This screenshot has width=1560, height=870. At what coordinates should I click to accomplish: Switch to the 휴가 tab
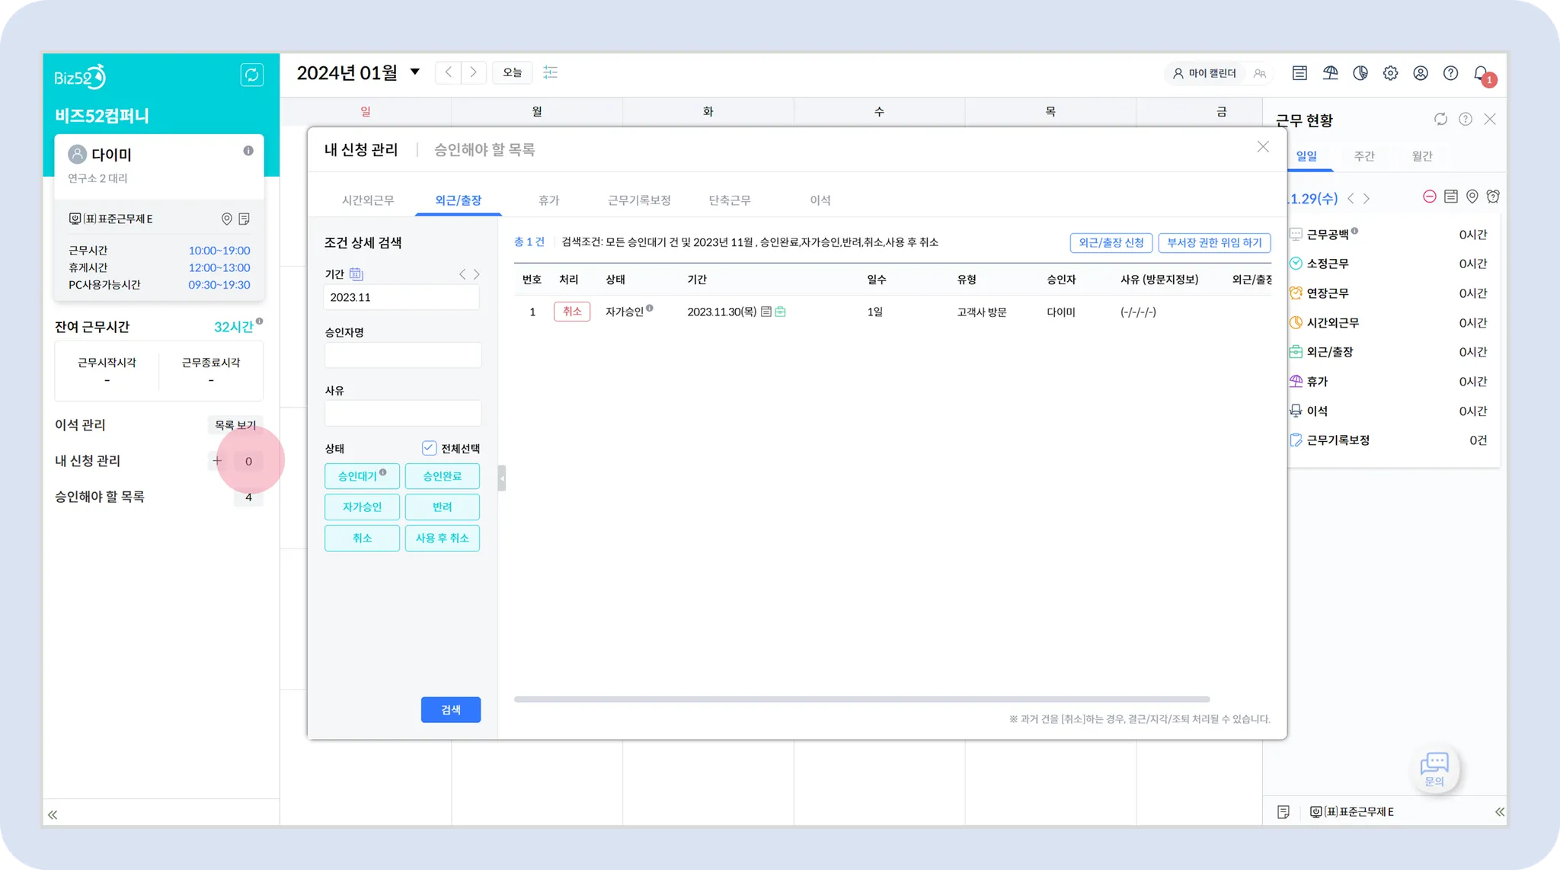pos(548,200)
